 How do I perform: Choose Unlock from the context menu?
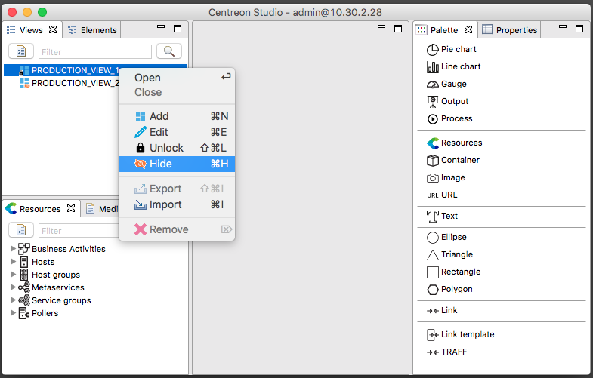tap(177, 148)
